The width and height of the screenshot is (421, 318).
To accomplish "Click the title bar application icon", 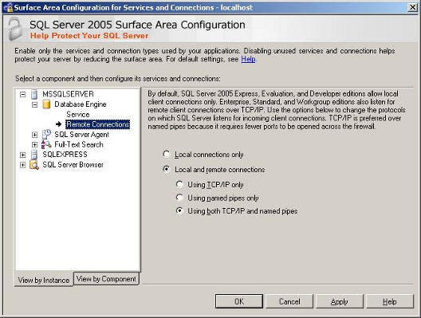I will 8,7.
